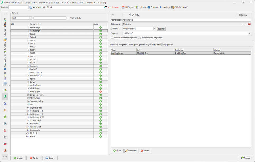The height and width of the screenshot is (162, 255).
Task: Open Support help icon
Action: tap(149, 7)
